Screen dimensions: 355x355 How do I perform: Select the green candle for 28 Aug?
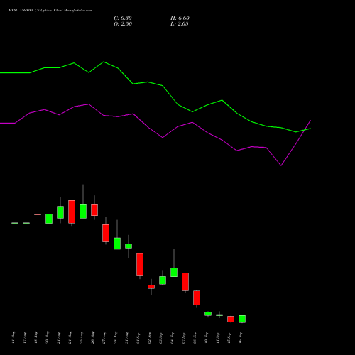pyautogui.click(x=117, y=244)
